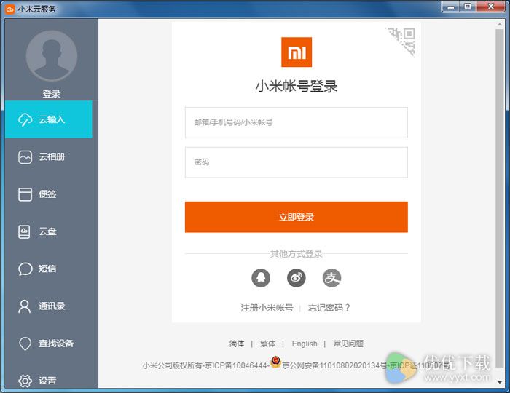The image size is (510, 393).
Task: Close the 小米云服务 window
Action: (x=491, y=7)
